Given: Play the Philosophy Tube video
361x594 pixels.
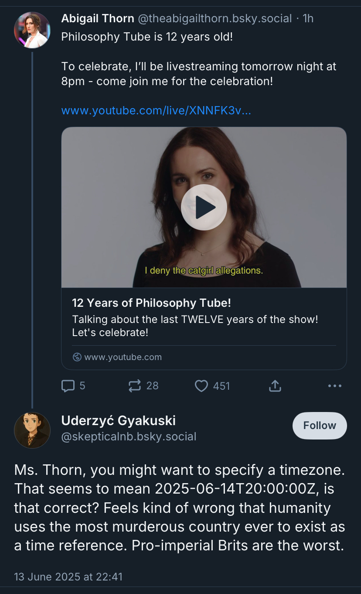Looking at the screenshot, I should 204,207.
